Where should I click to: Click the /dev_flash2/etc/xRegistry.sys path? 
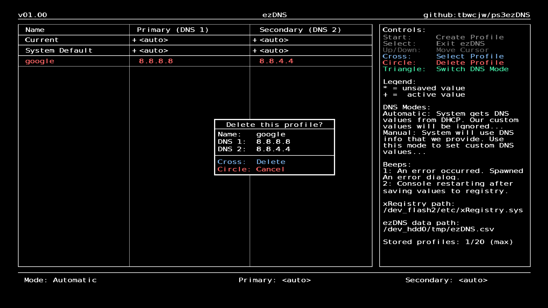pyautogui.click(x=453, y=210)
